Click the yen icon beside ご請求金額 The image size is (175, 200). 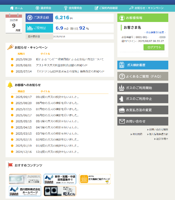tap(30, 18)
